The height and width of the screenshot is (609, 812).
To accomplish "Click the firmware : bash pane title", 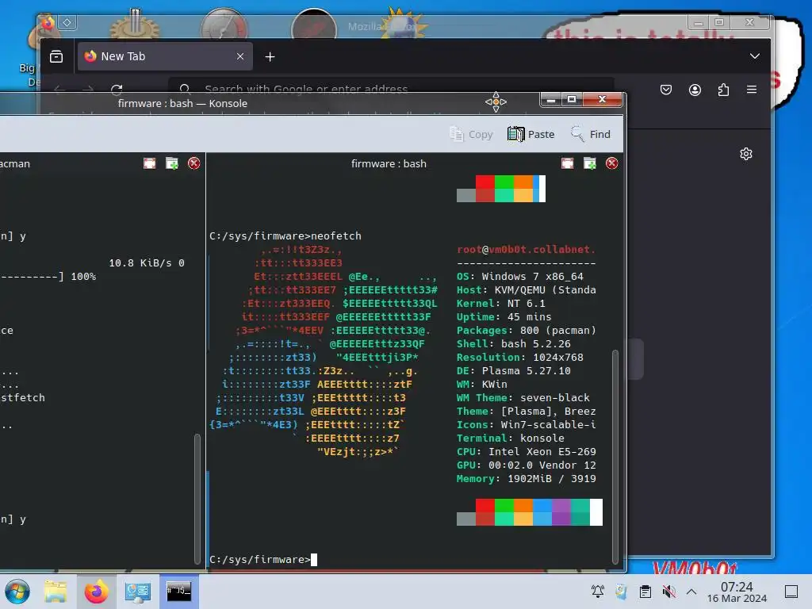I will coord(389,163).
